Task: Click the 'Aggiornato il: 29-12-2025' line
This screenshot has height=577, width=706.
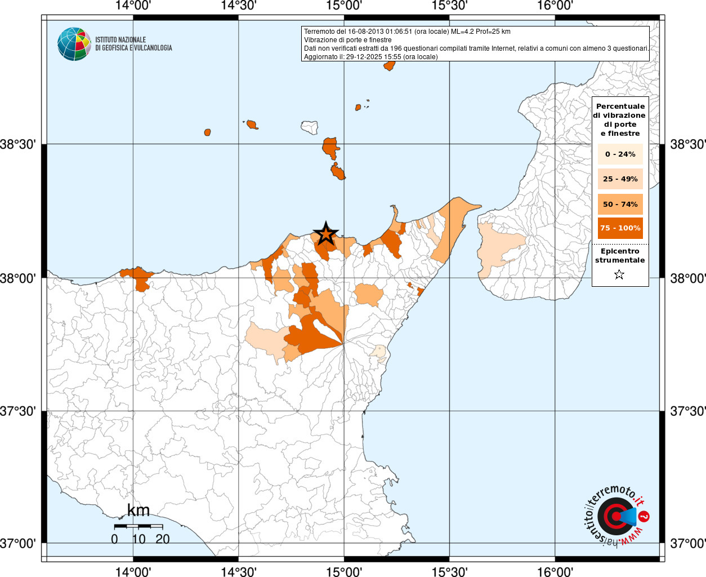Action: click(x=370, y=57)
